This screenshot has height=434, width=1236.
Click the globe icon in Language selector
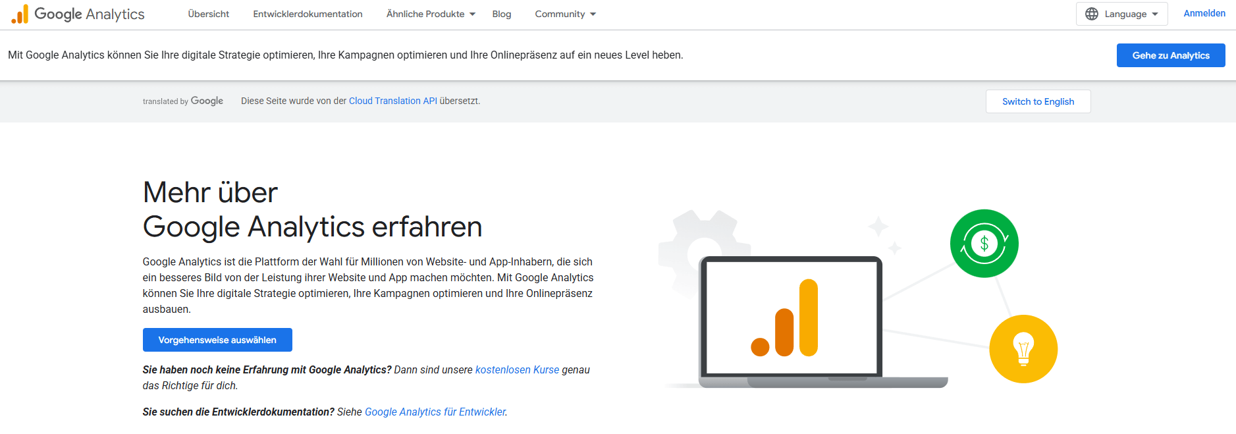1091,14
